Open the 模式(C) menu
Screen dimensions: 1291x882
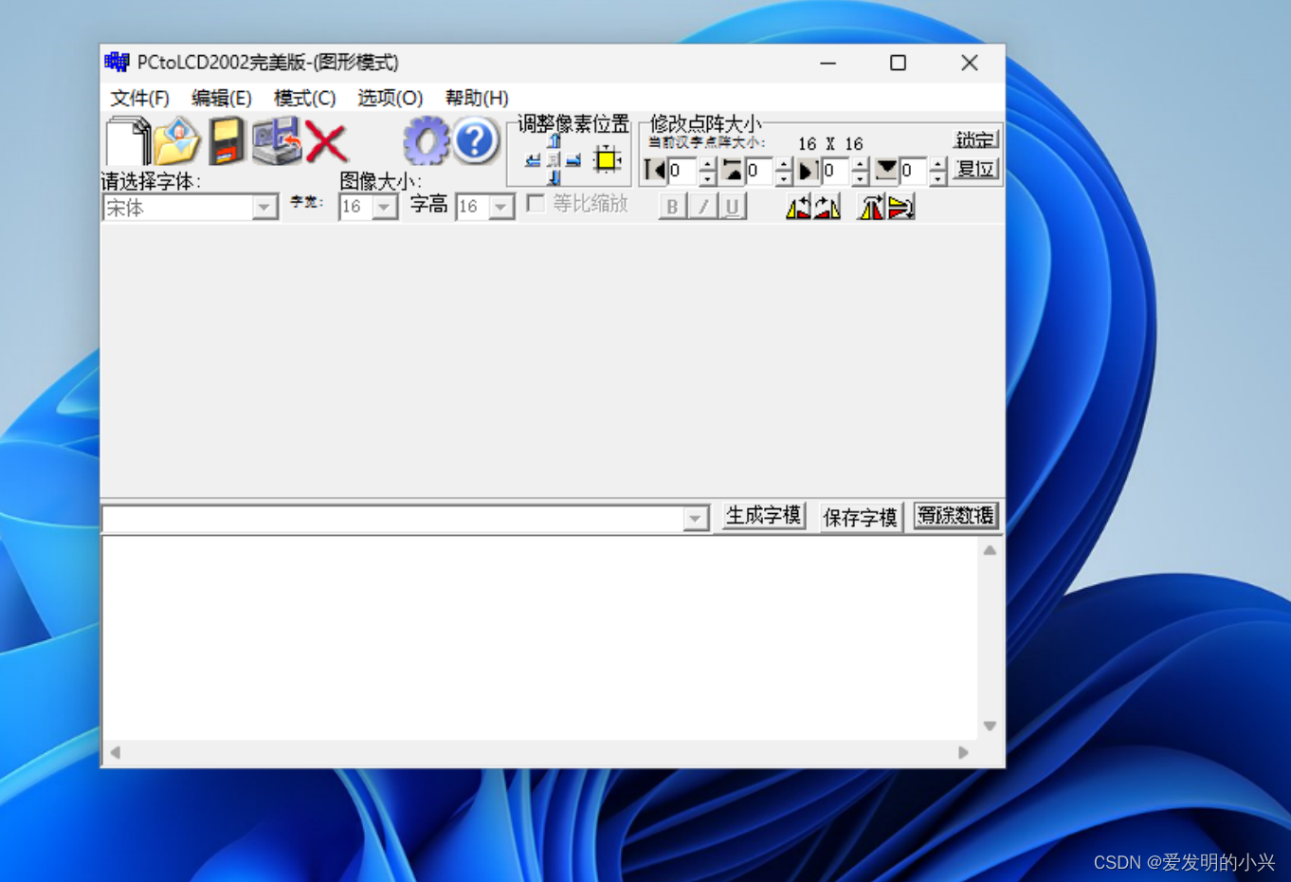coord(304,98)
